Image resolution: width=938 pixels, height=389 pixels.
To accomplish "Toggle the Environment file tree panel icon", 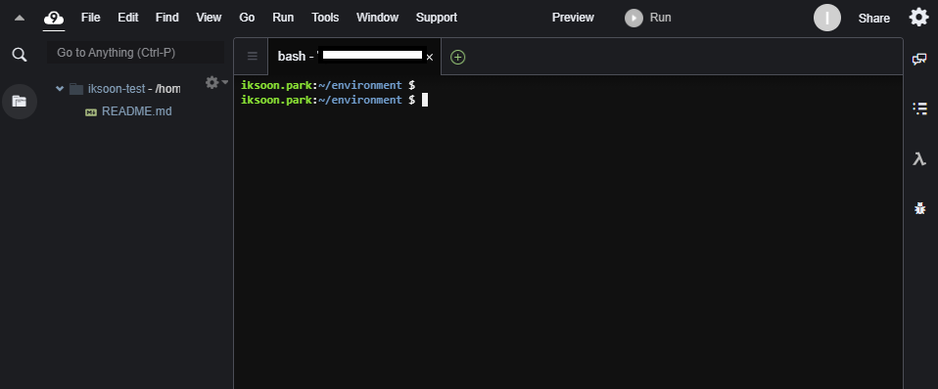I will 20,102.
